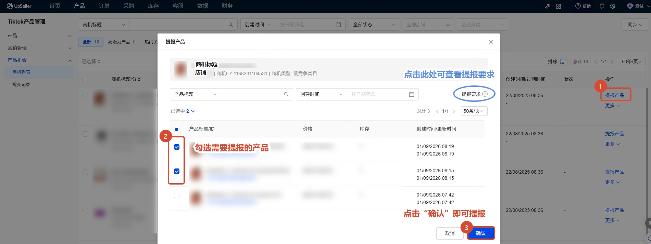Select 商机列表 in sidebar
This screenshot has width=651, height=244.
39,72
